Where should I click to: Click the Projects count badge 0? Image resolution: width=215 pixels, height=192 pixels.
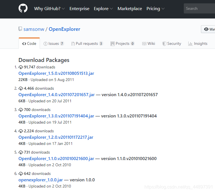click(x=132, y=43)
